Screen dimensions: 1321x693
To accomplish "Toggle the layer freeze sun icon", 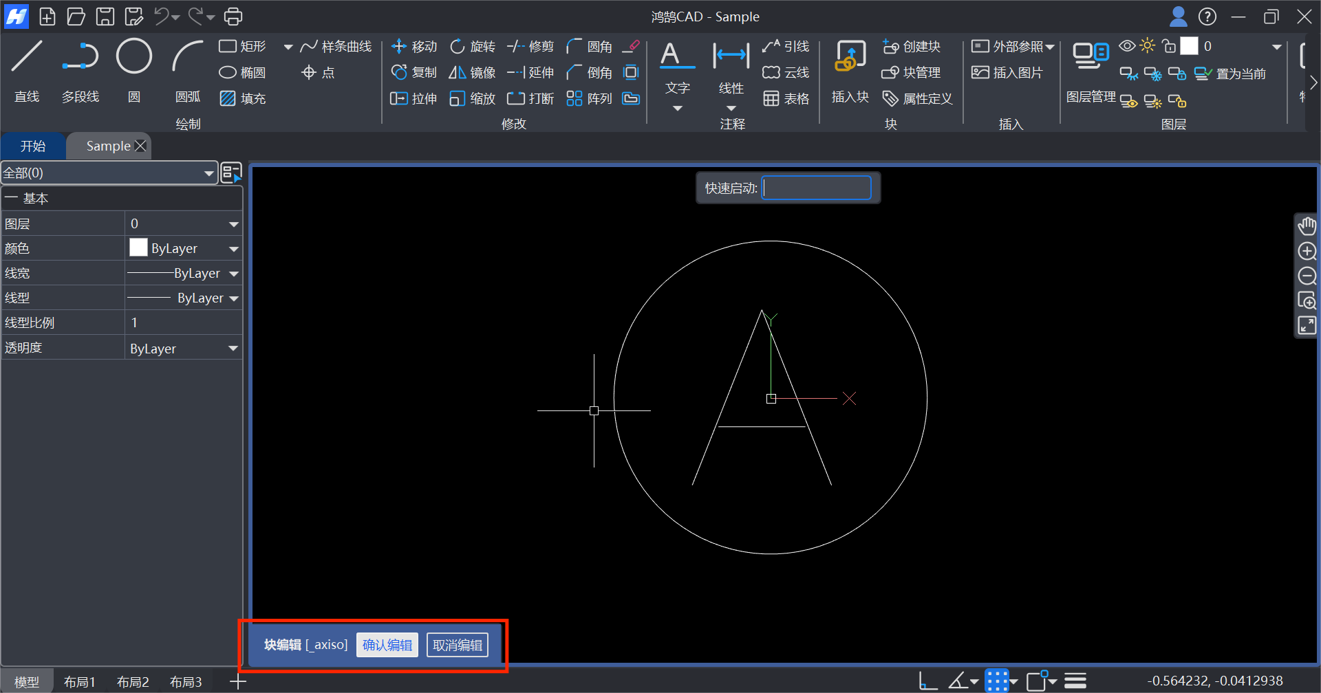I will tap(1147, 46).
